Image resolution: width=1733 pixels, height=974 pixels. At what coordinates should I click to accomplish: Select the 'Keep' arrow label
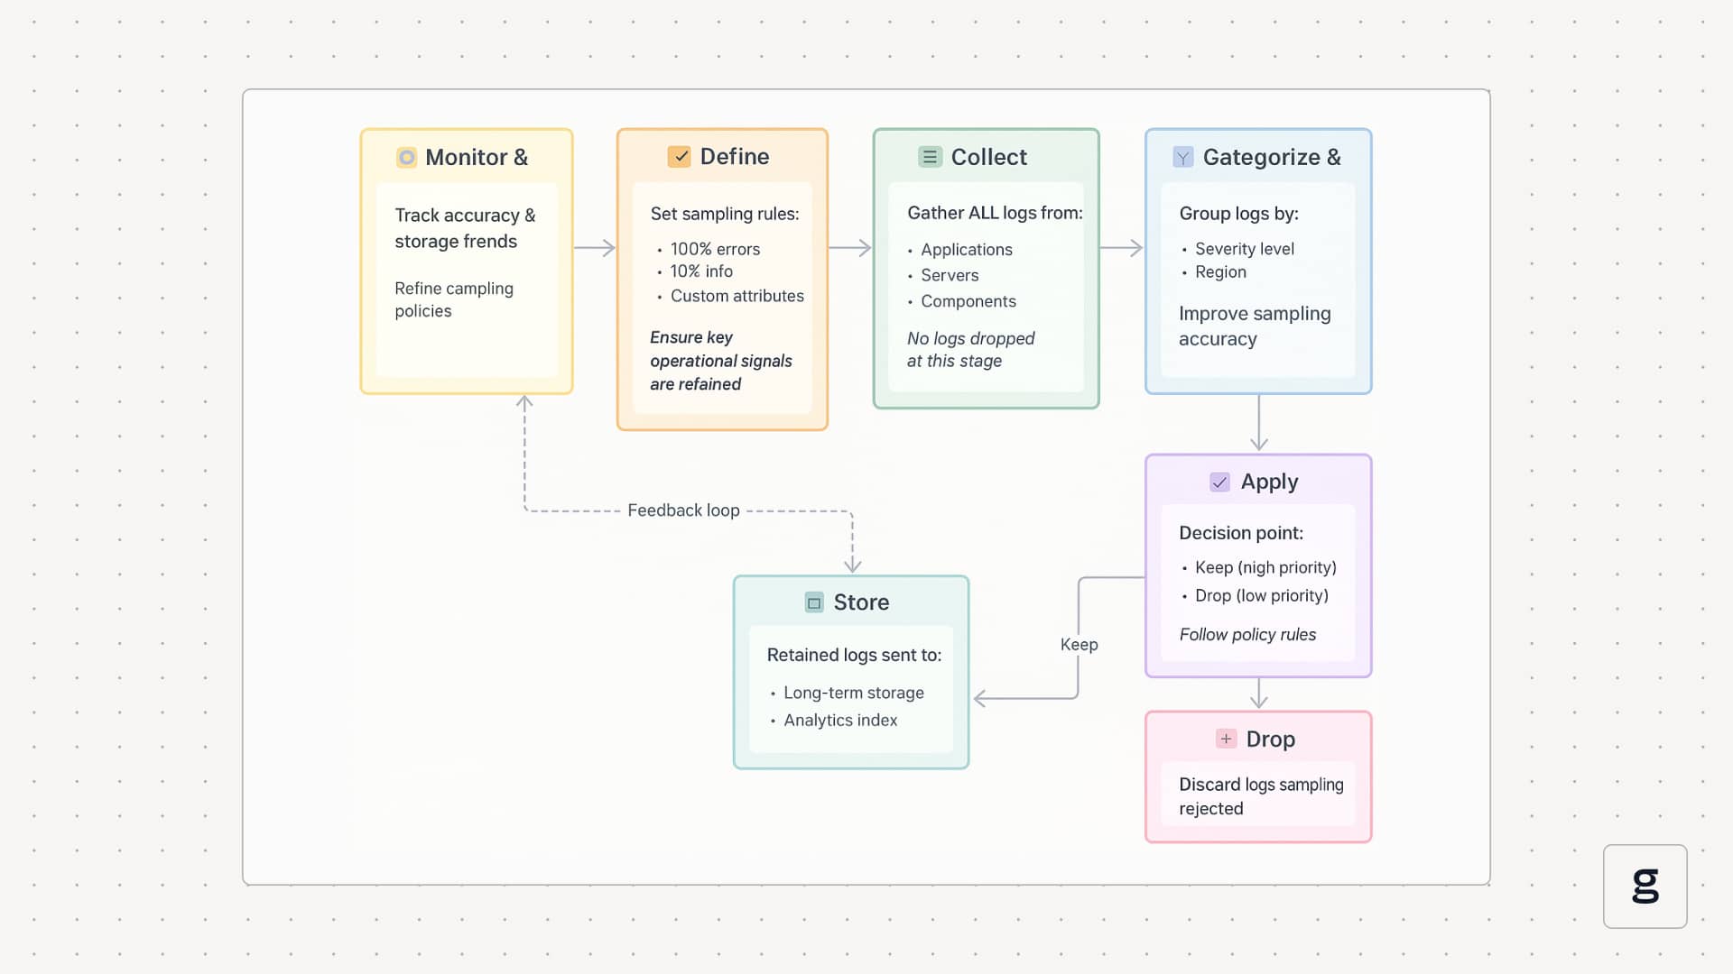(1079, 645)
